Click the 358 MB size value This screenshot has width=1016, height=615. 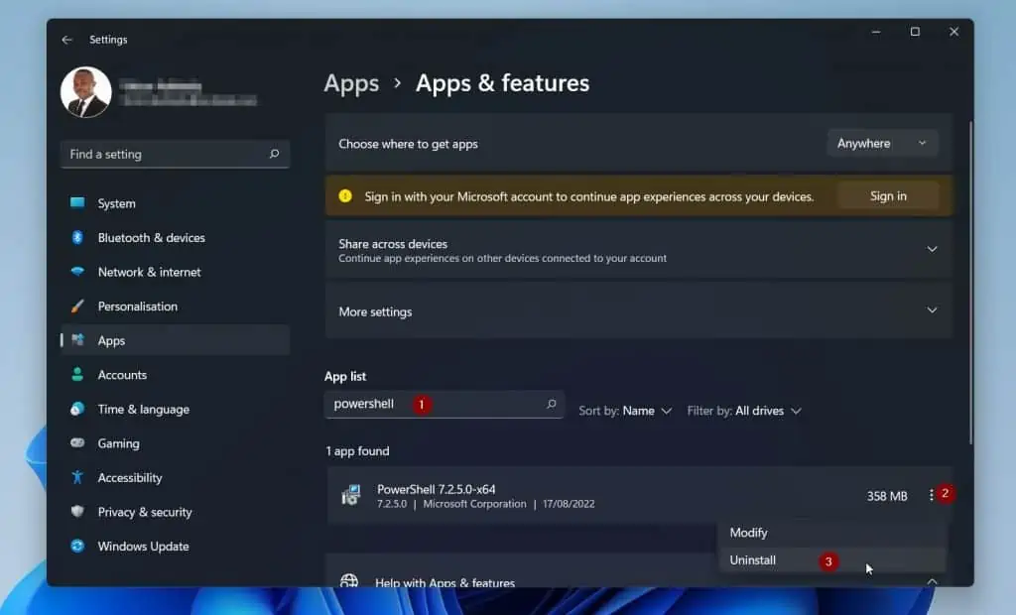(x=887, y=496)
